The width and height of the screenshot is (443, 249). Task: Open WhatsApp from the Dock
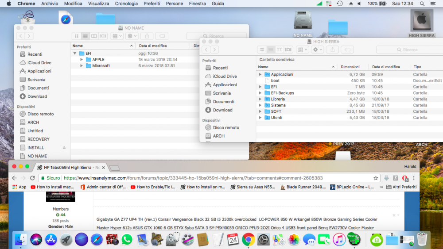[x=127, y=240]
